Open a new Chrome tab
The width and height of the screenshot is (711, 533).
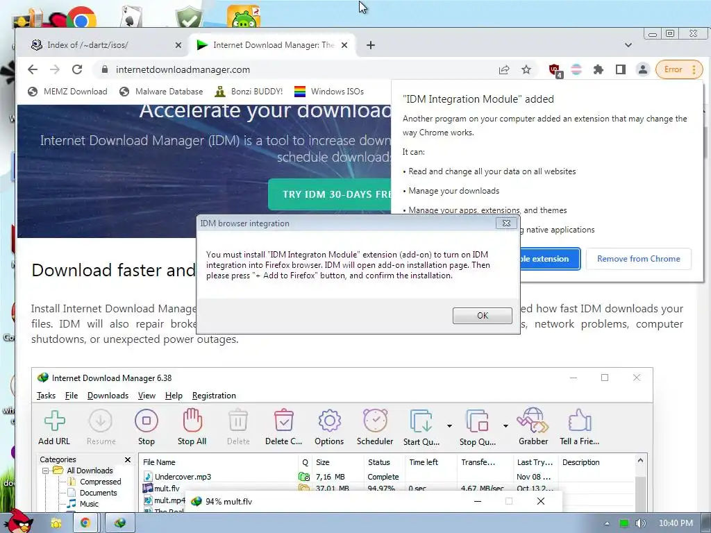coord(371,45)
